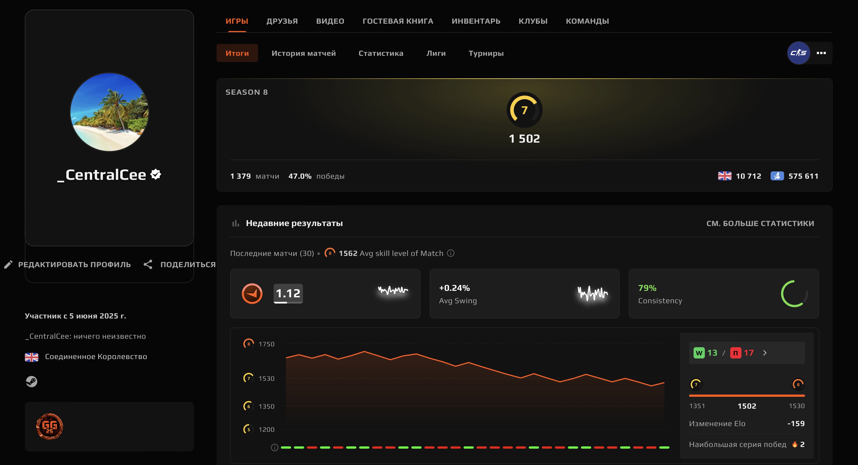Click the United Kingdom flag in profile info

click(x=32, y=357)
